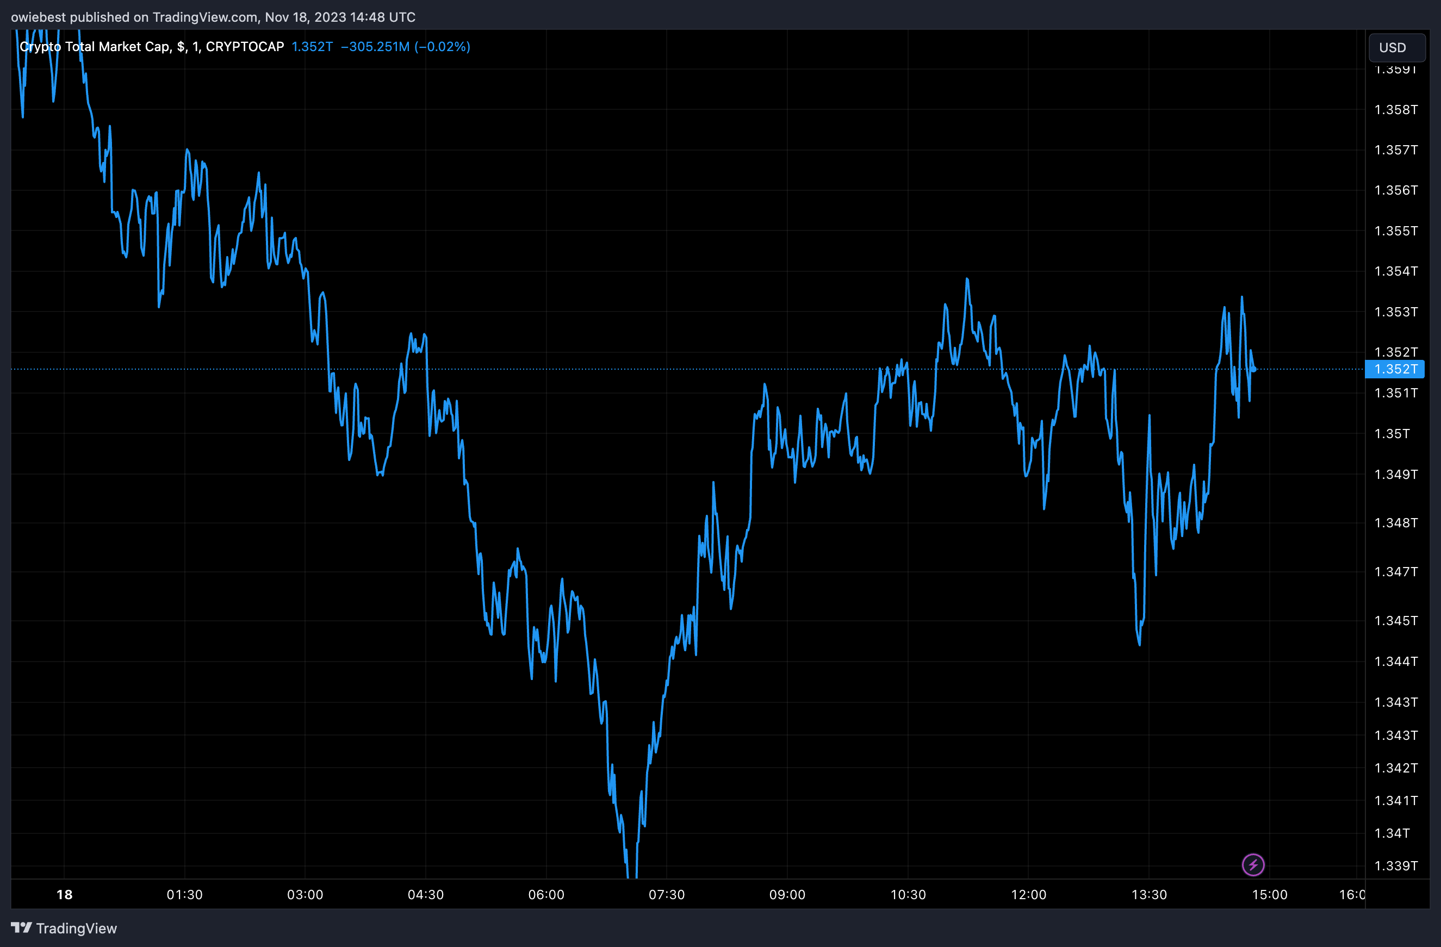This screenshot has width=1441, height=947.
Task: Click the 1.358T price scale label
Action: tap(1395, 109)
